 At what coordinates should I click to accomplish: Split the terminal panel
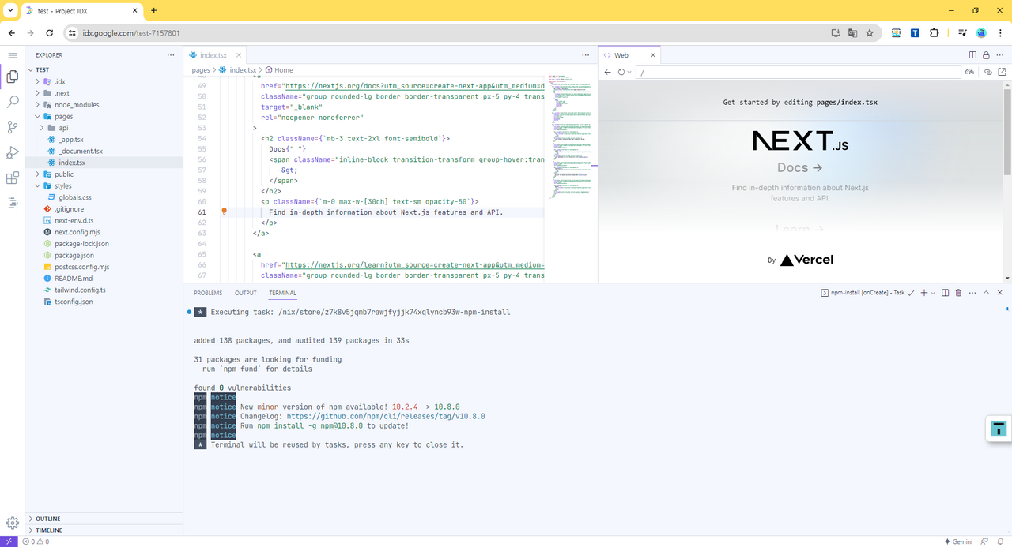pos(945,293)
